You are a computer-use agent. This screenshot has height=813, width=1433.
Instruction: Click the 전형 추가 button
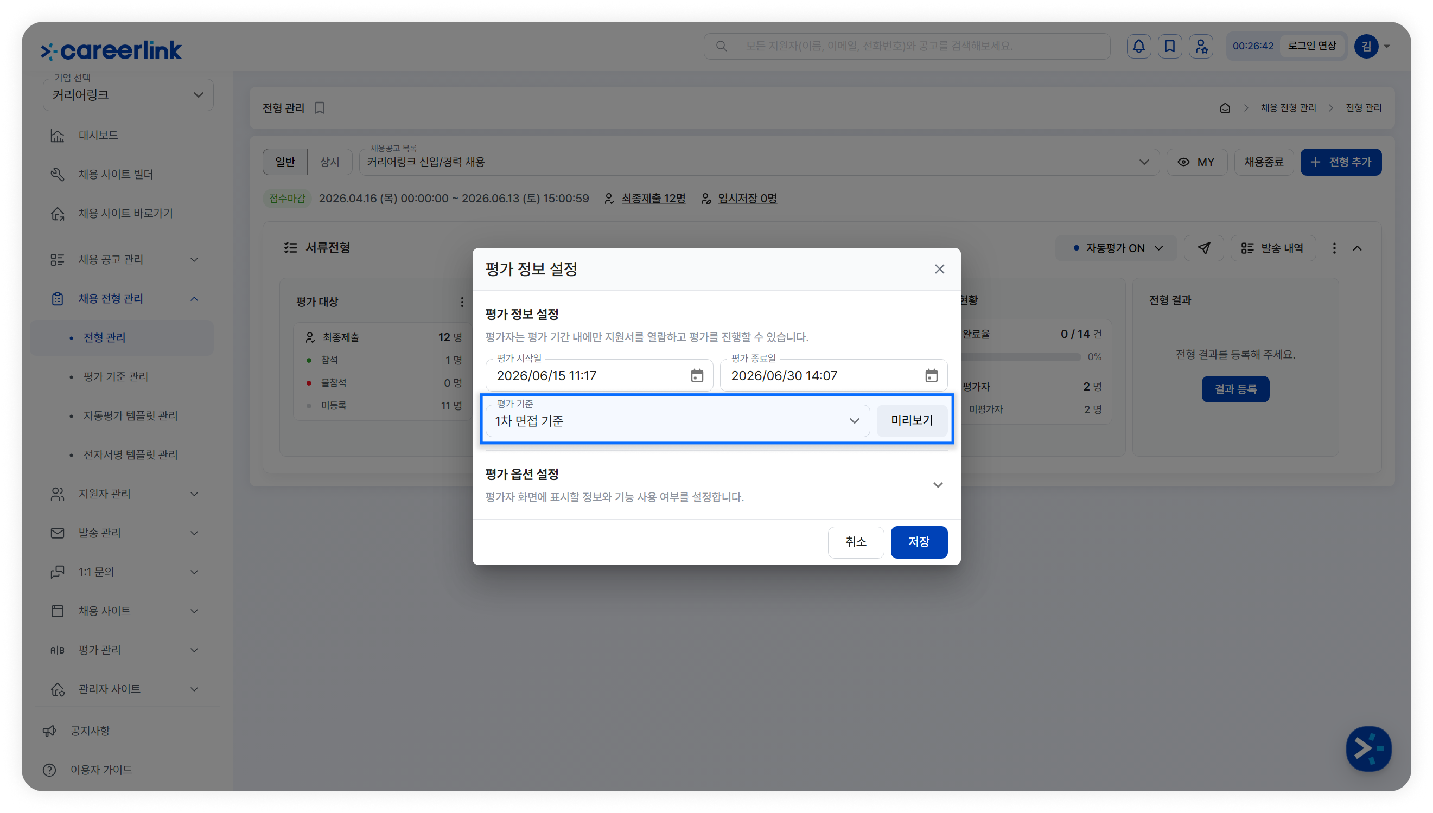click(1341, 162)
